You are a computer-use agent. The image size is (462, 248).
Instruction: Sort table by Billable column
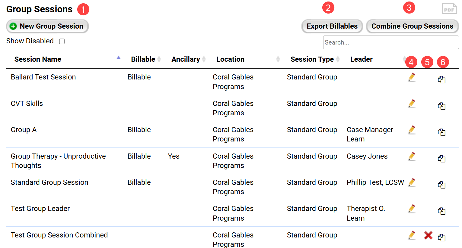[143, 59]
